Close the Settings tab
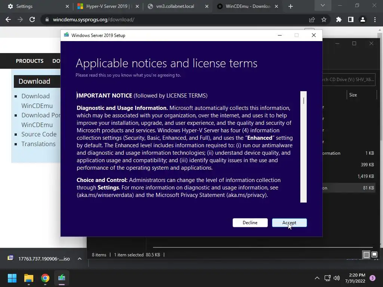Image resolution: width=383 pixels, height=287 pixels. tap(67, 7)
